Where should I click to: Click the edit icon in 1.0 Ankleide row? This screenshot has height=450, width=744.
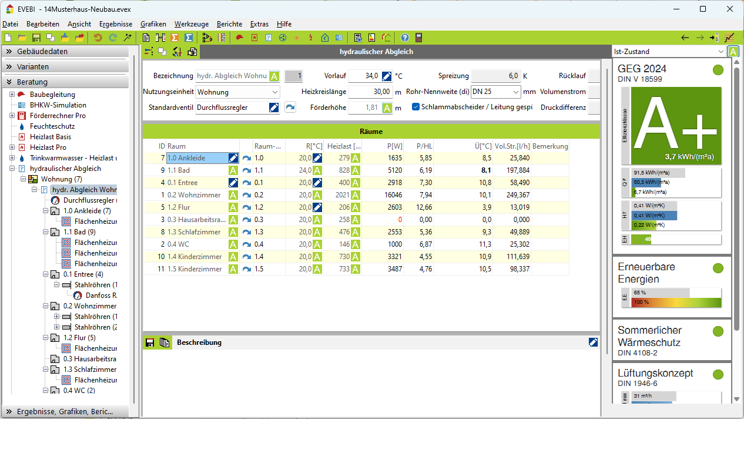coord(233,158)
